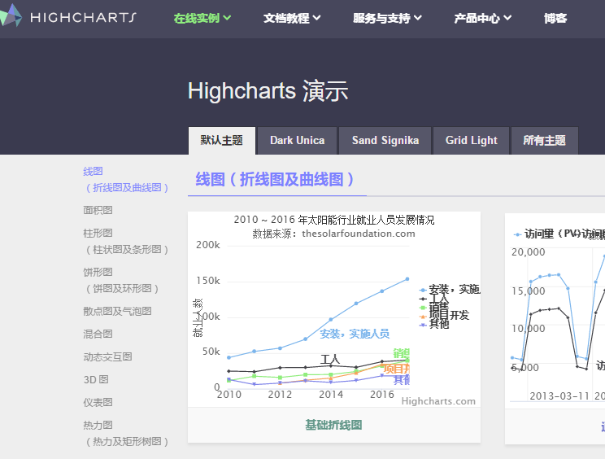Screen dimensions: 605x459
Task: Toggle 访问量（PV）legend item
Action: pos(547,234)
